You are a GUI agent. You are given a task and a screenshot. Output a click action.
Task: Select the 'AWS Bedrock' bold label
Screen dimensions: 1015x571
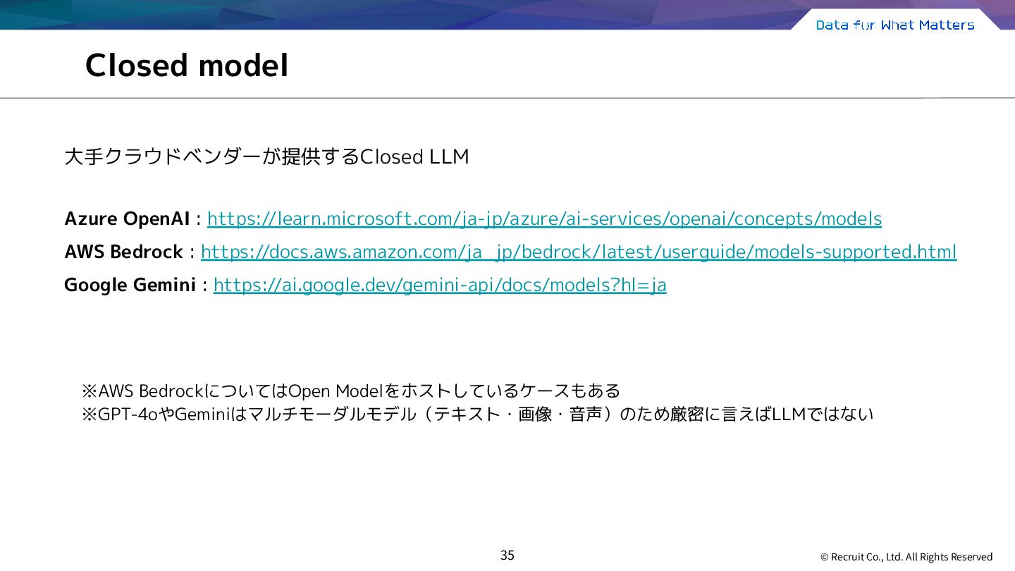123,252
